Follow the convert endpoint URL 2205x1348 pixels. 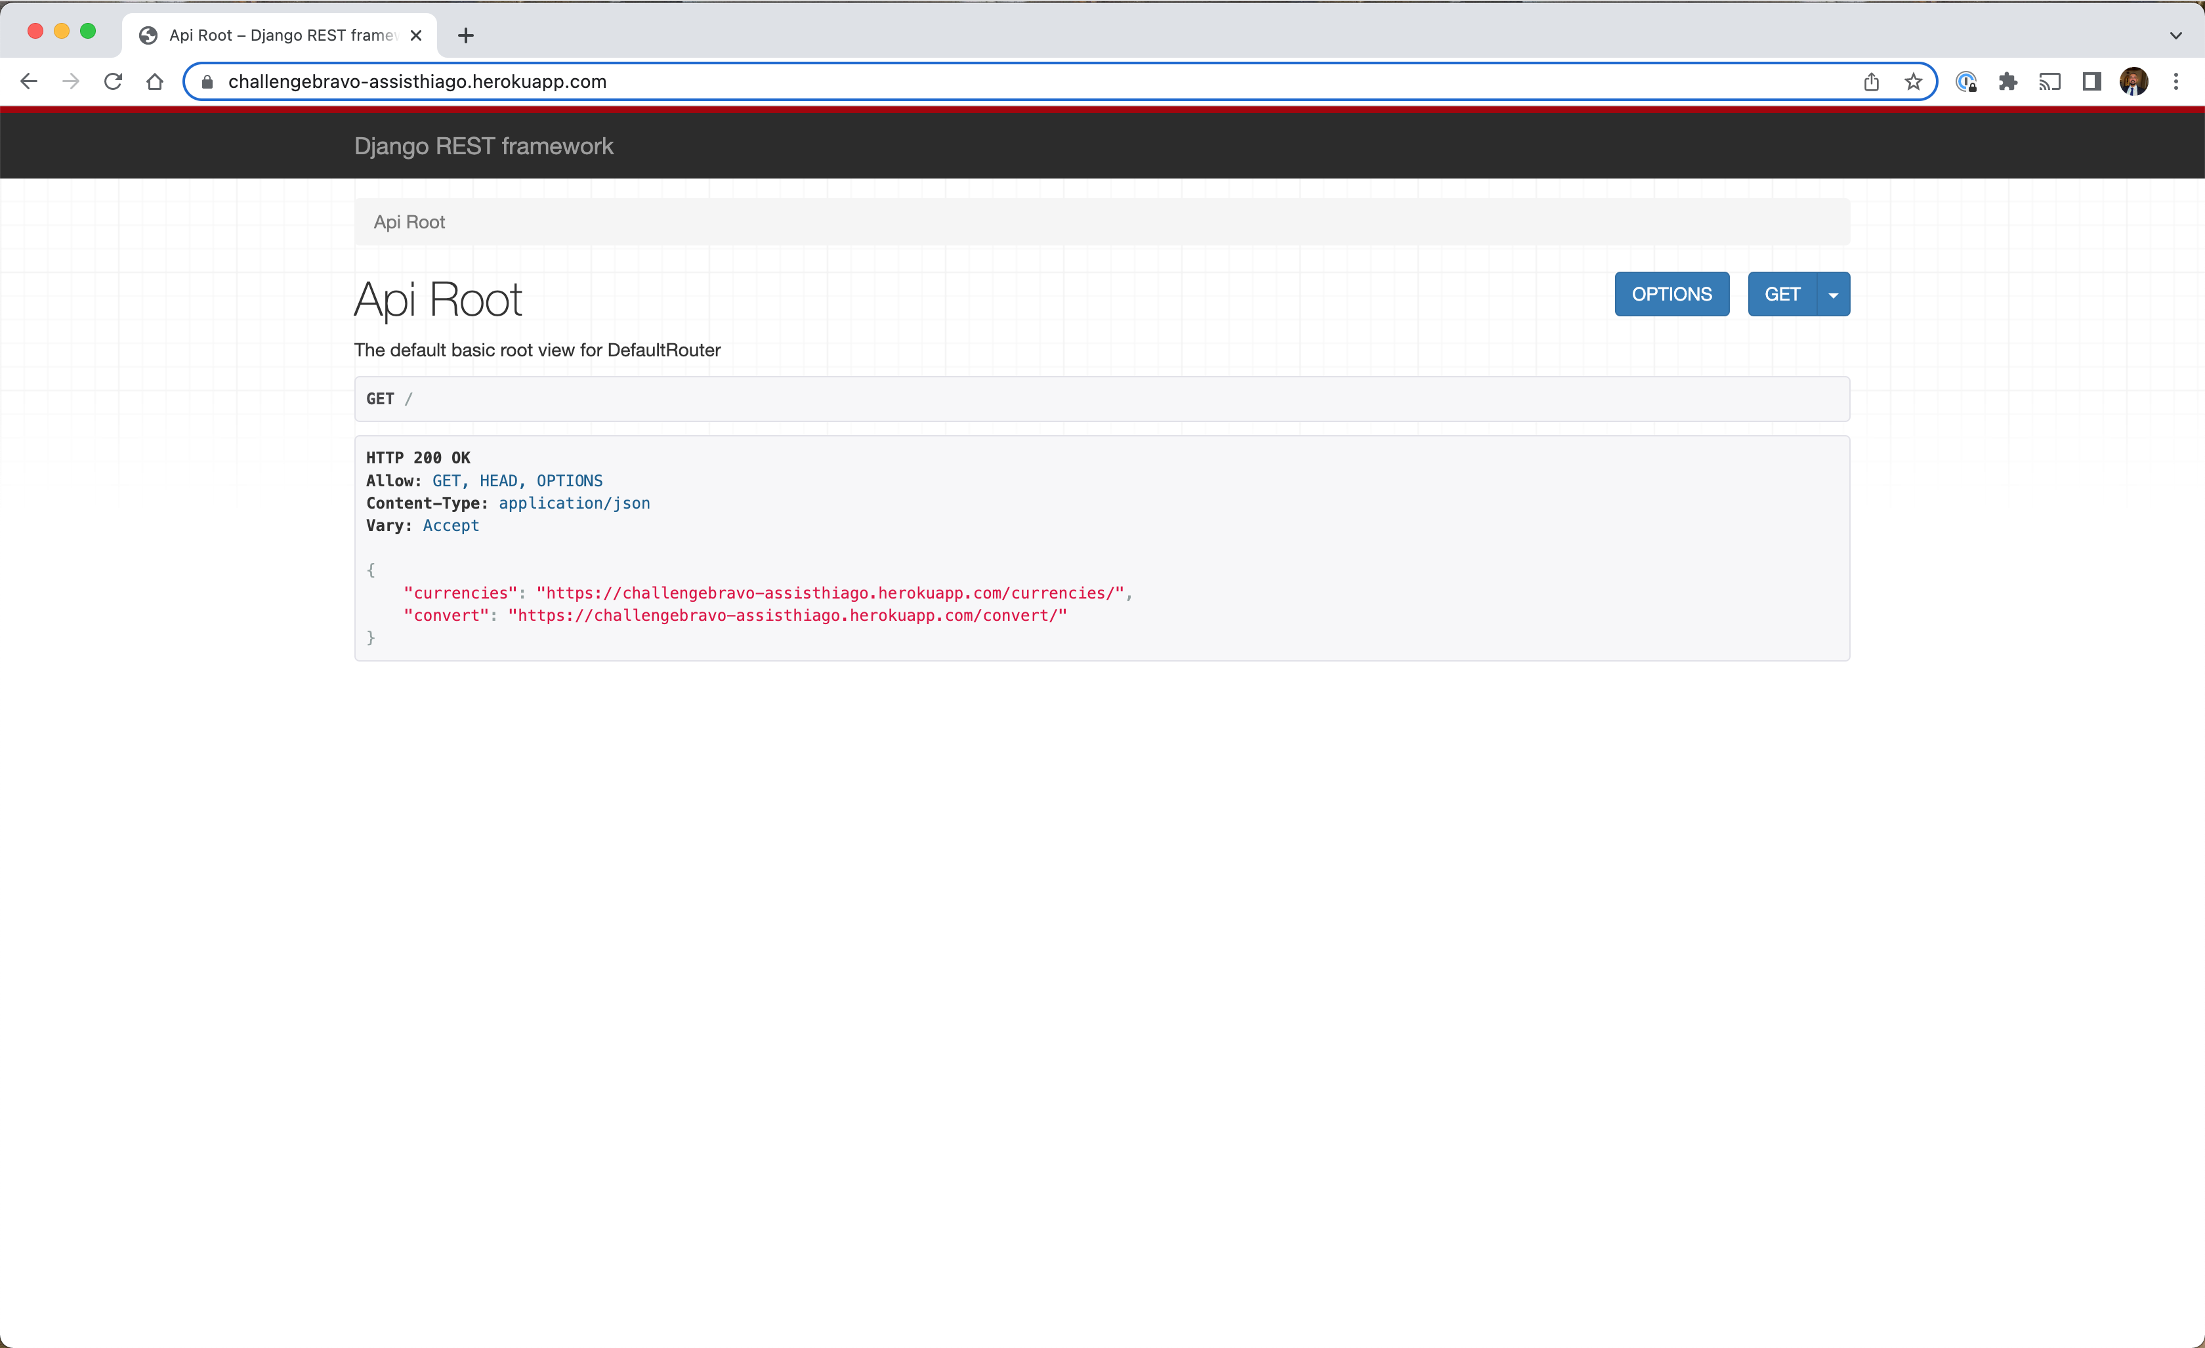point(788,616)
